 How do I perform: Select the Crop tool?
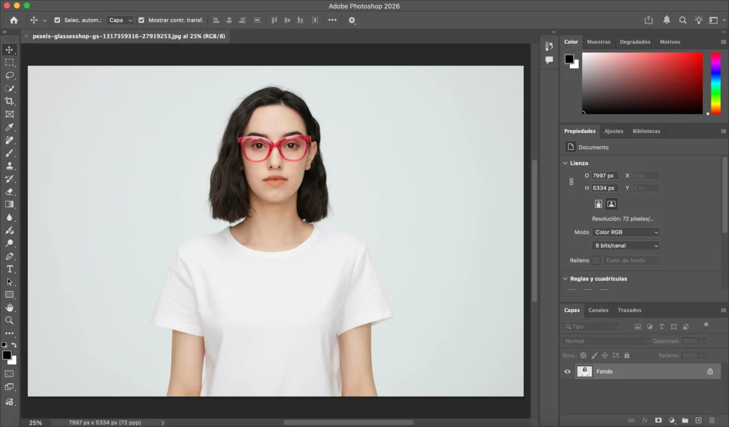point(9,101)
